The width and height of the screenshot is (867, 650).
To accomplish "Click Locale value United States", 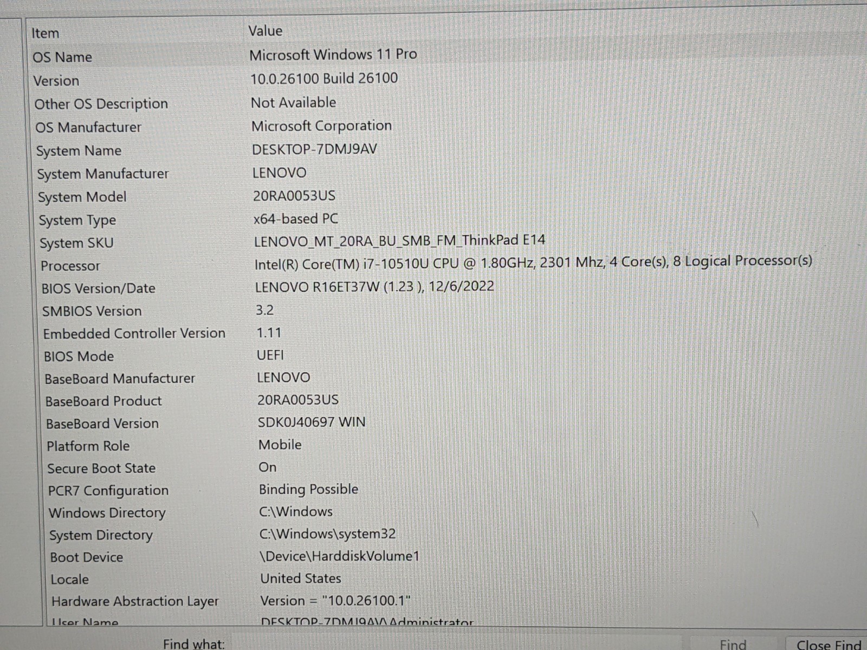I will (x=301, y=578).
